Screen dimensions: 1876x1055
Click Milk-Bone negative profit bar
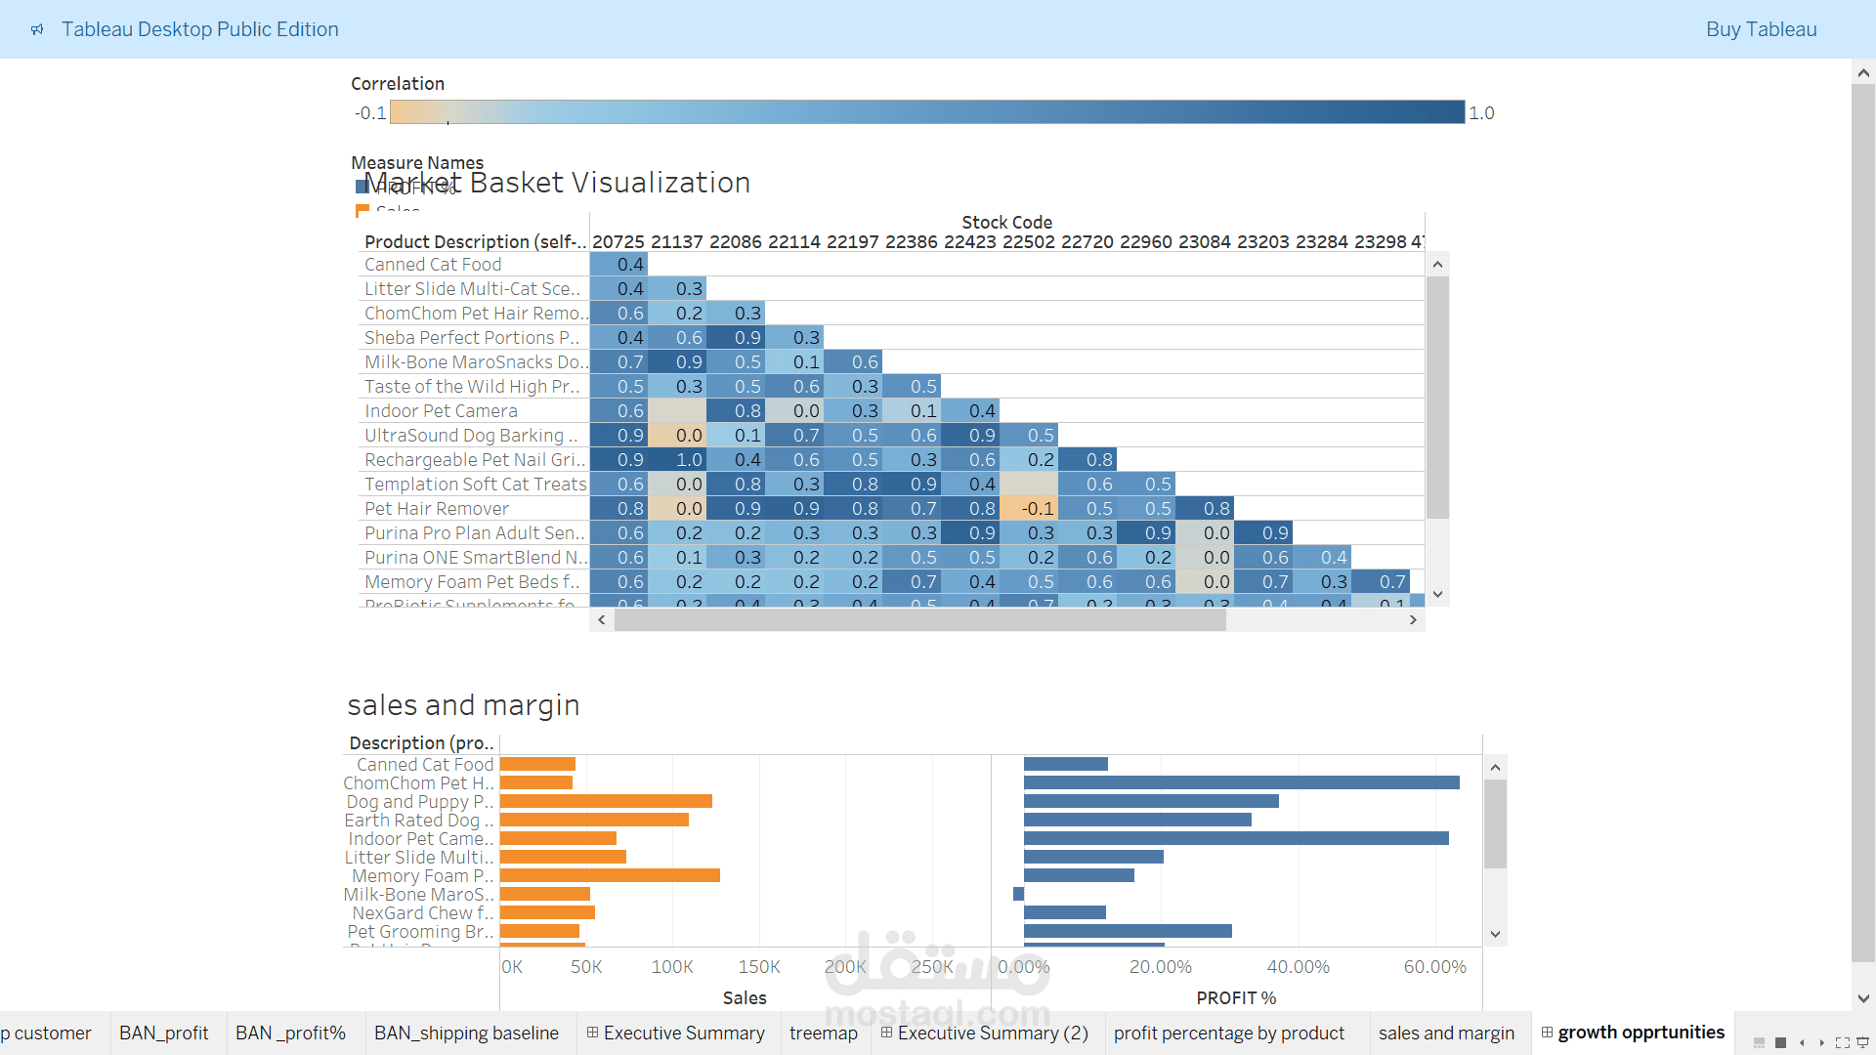pyautogui.click(x=1018, y=894)
